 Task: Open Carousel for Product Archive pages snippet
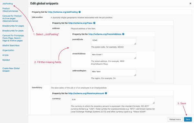click(12, 18)
